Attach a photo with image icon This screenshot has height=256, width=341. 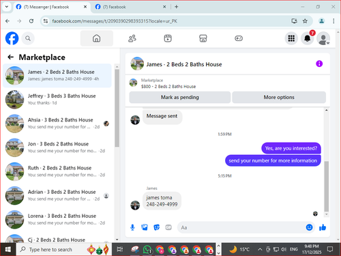145,227
